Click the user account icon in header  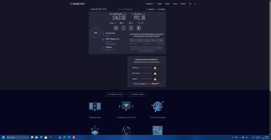tap(195, 4)
